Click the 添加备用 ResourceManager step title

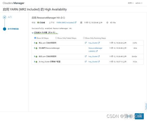click(49, 48)
